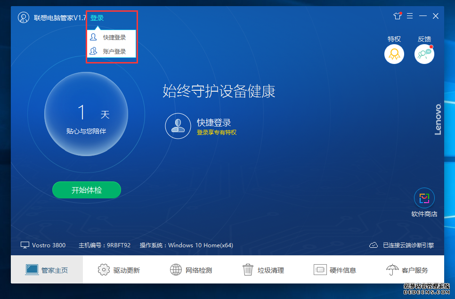Click the 网络检测 globe icon
455x299 pixels.
point(176,270)
